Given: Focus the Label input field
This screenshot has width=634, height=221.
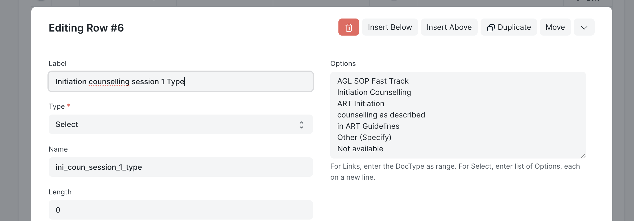Looking at the screenshot, I should (181, 82).
